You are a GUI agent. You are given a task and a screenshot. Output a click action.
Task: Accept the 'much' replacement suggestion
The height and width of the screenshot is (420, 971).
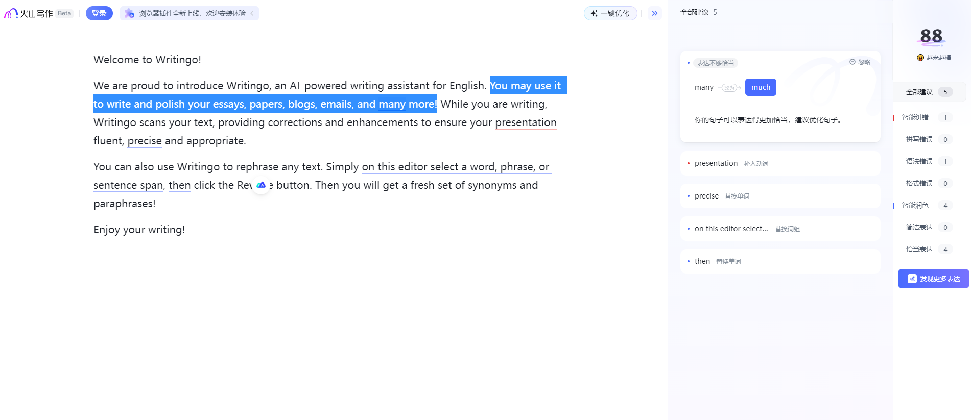click(761, 87)
